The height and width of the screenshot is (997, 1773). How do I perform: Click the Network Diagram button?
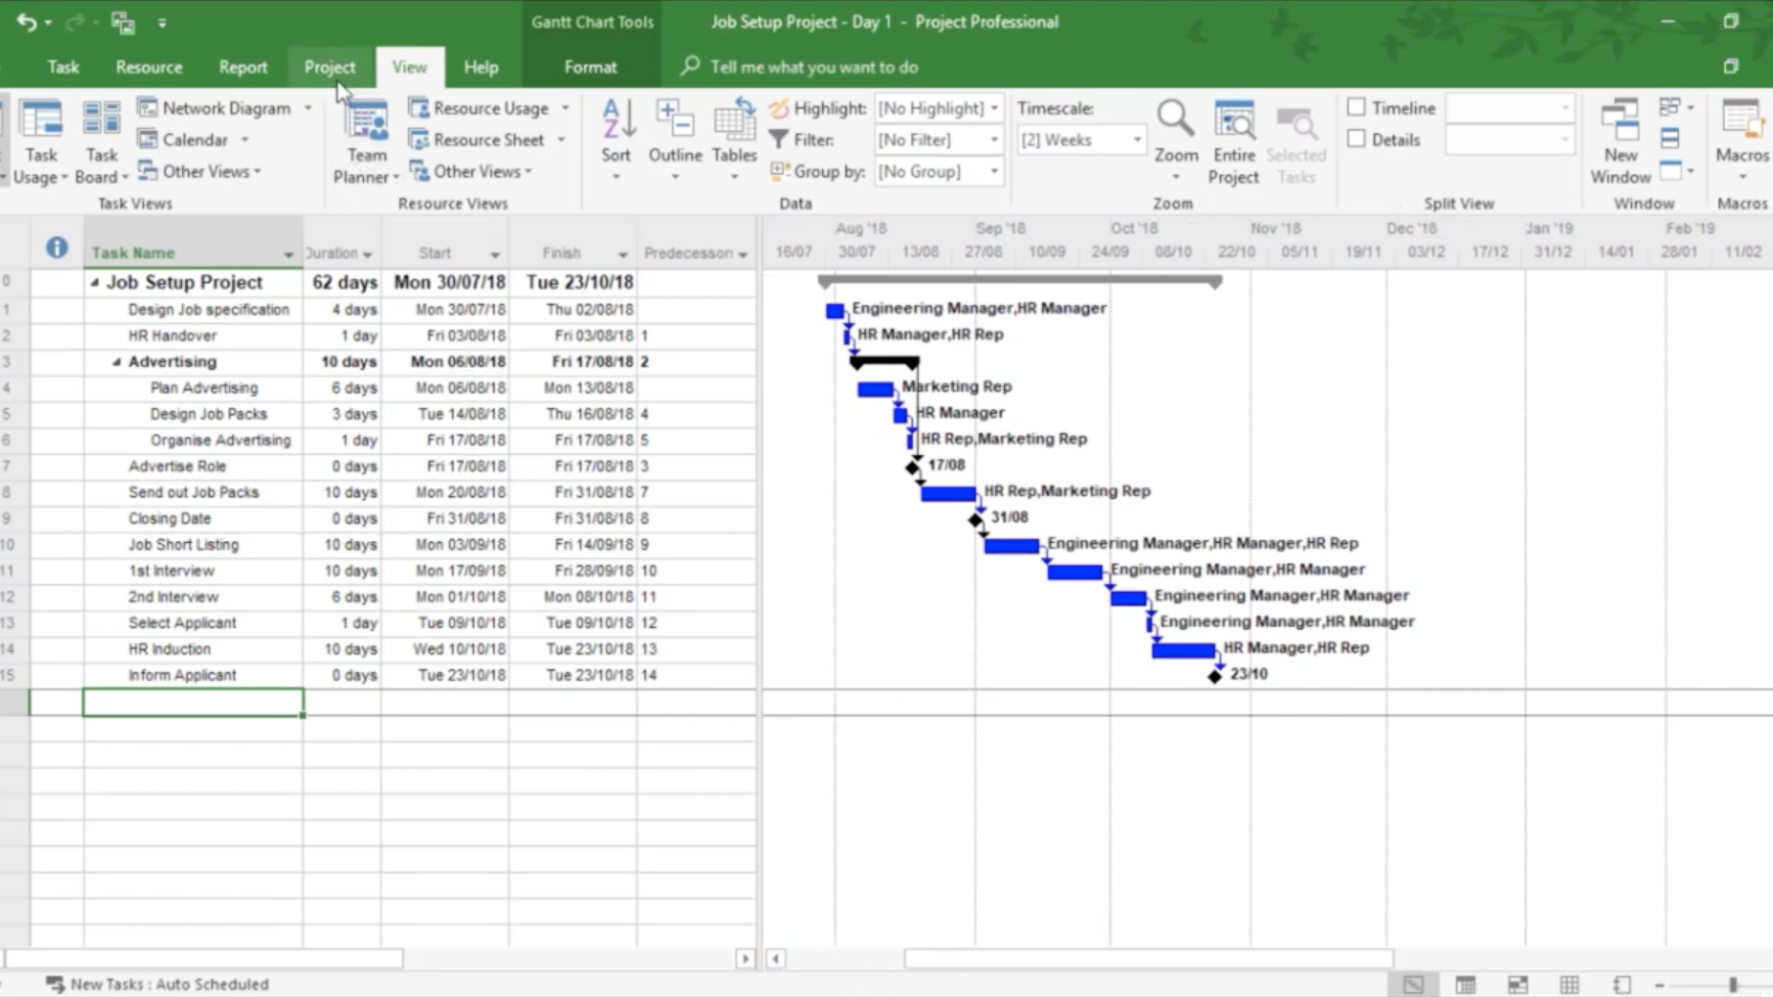point(226,109)
